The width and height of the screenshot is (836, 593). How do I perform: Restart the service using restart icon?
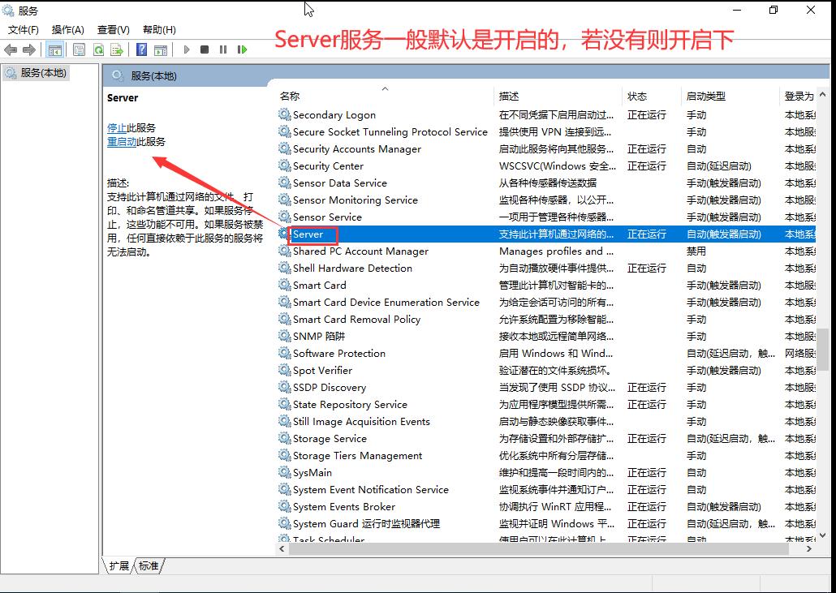(x=242, y=49)
